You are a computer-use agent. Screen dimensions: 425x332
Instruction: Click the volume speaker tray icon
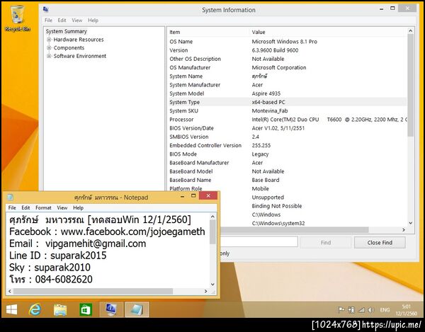[370, 310]
